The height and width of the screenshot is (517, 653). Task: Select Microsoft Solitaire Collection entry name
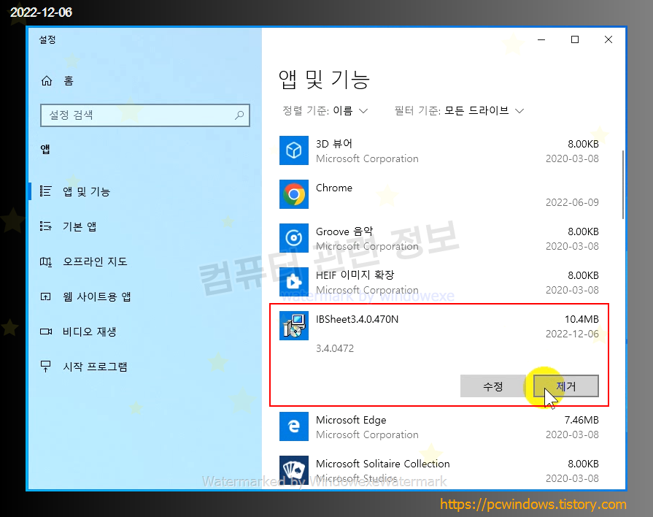point(383,464)
